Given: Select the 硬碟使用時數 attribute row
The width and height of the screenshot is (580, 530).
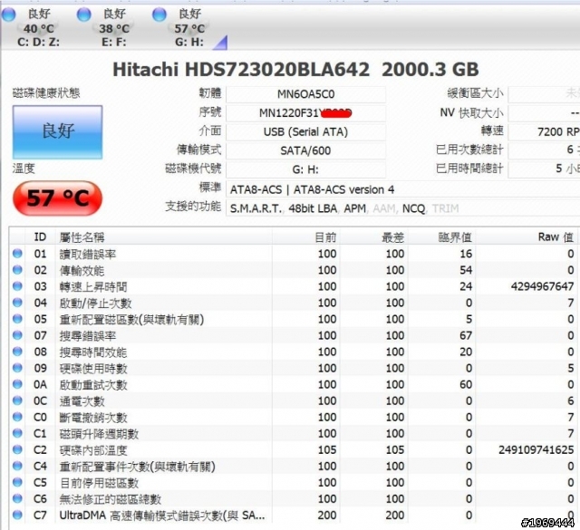Looking at the screenshot, I should 293,368.
